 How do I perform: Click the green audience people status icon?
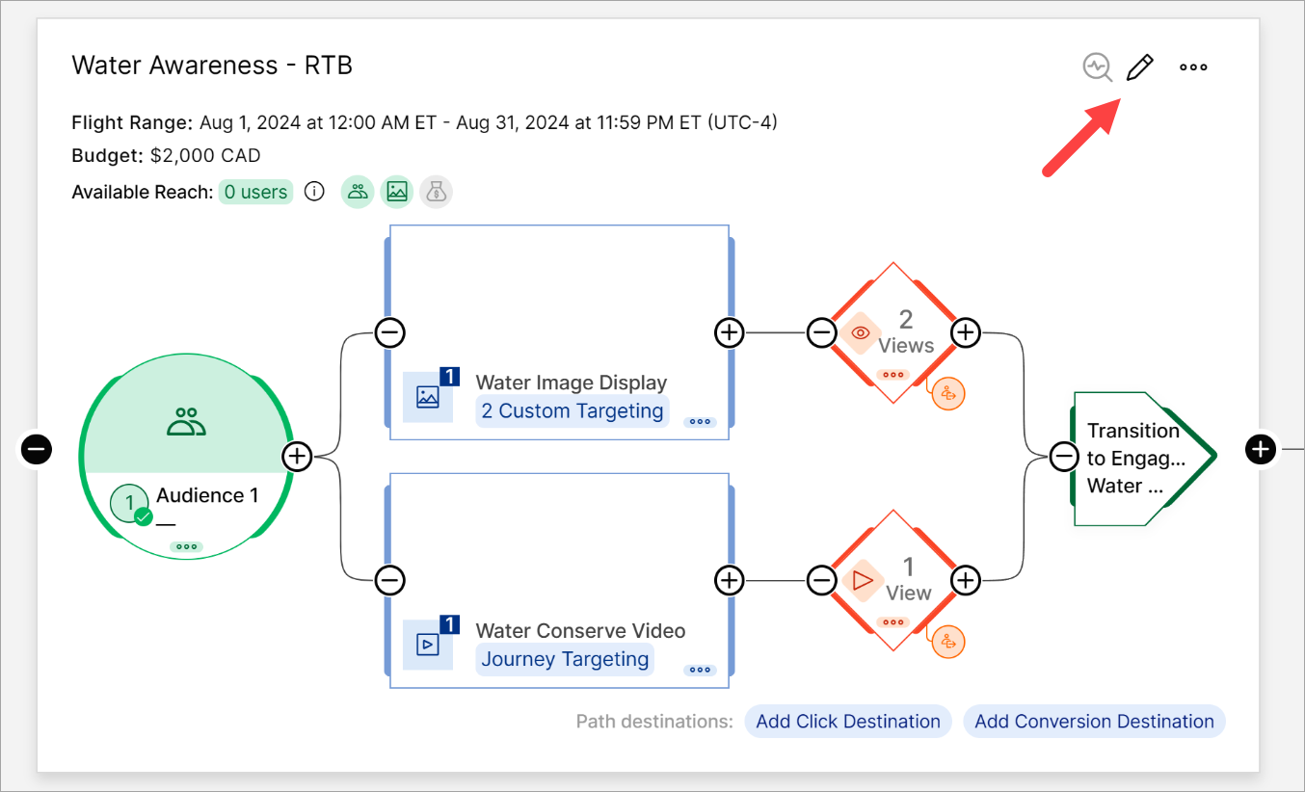(359, 192)
